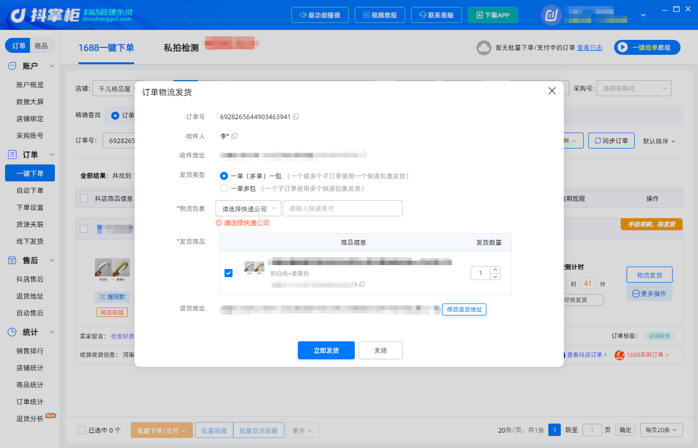Click the 立即发货 button
The height and width of the screenshot is (448, 698).
[x=326, y=350]
